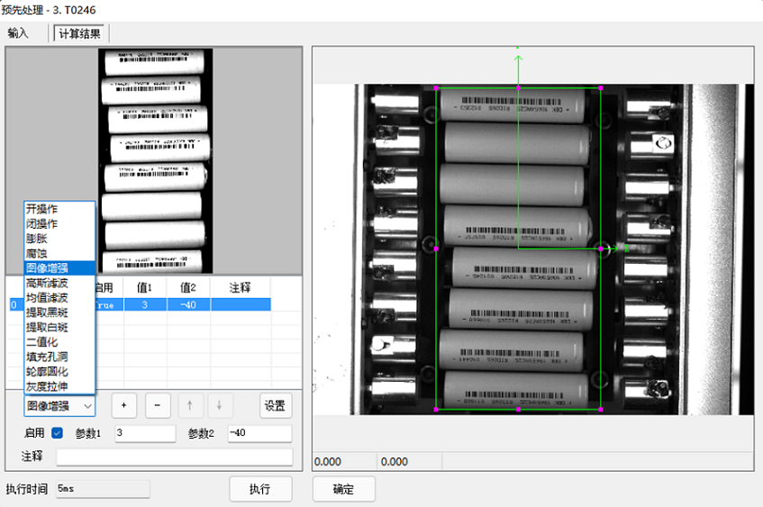Choose 开操作 from the operation list
The image size is (763, 507).
pyautogui.click(x=59, y=209)
